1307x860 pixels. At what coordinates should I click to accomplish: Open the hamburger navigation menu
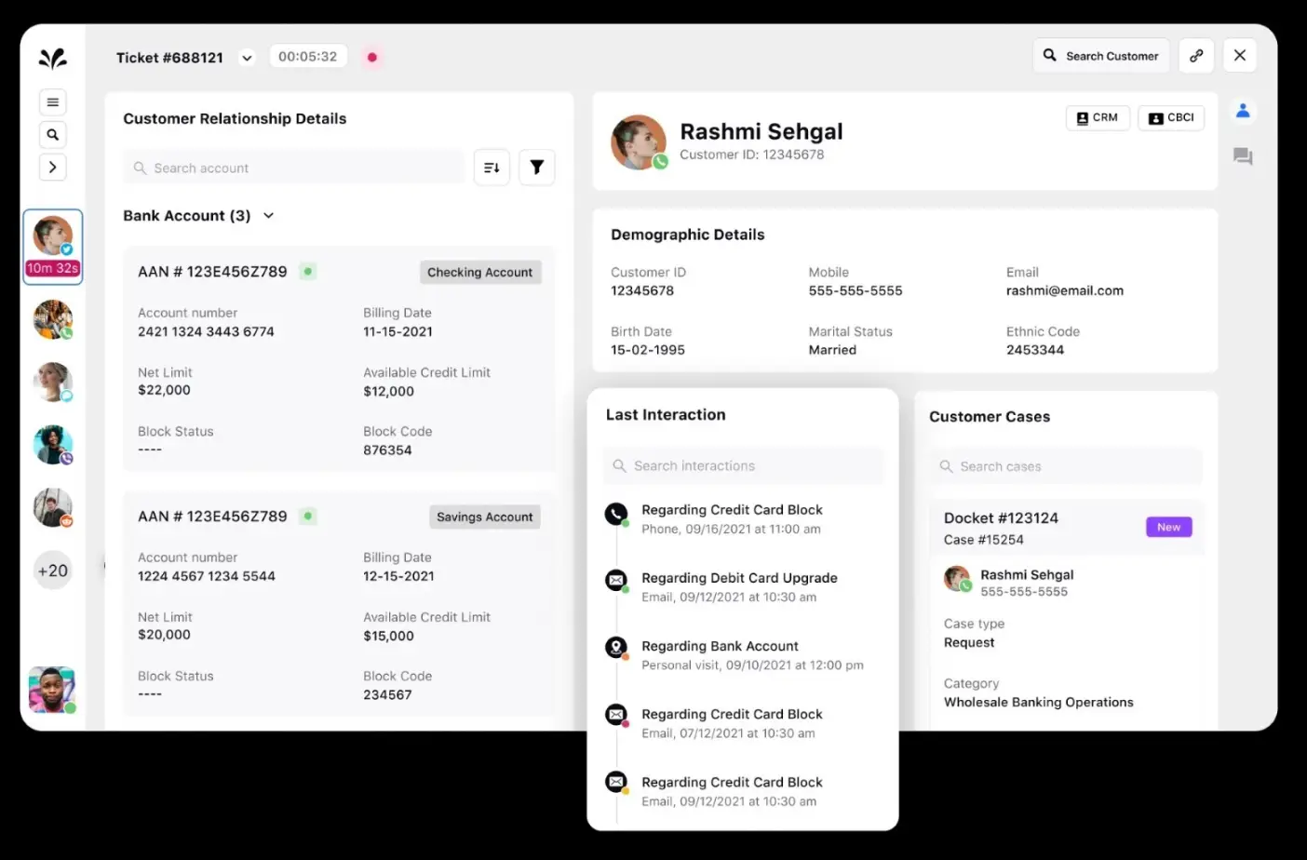pyautogui.click(x=52, y=101)
